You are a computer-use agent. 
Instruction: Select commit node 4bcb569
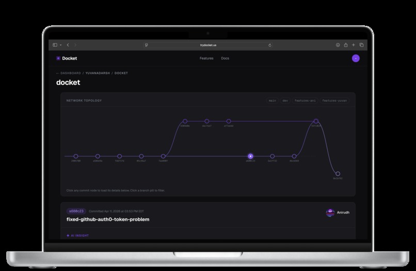[x=294, y=156]
